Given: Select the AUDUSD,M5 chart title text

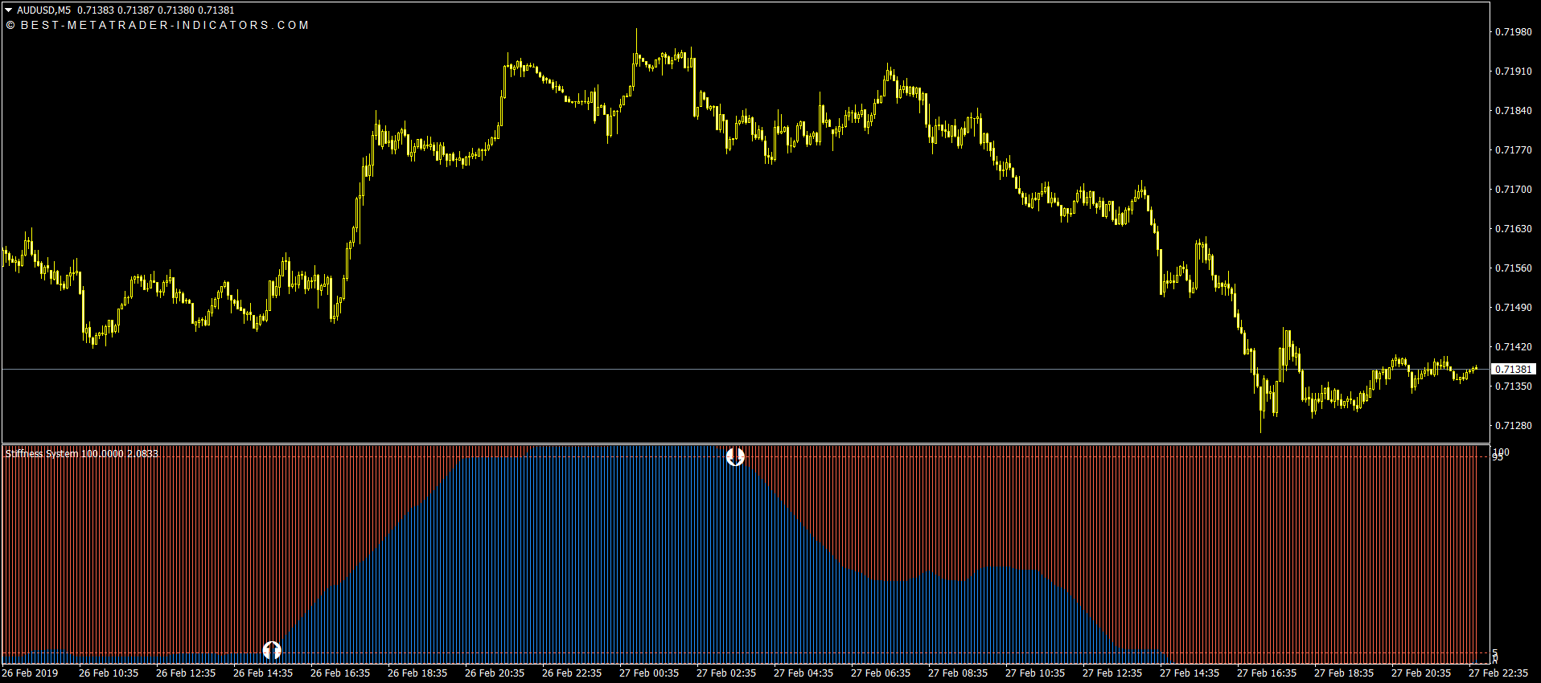Looking at the screenshot, I should [x=43, y=10].
